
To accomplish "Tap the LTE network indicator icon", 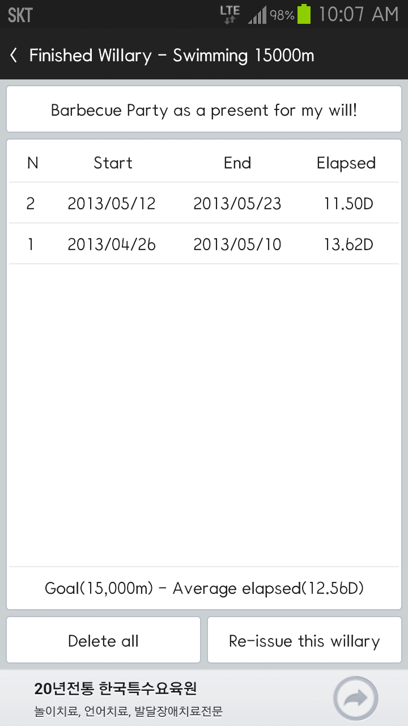I will pyautogui.click(x=229, y=14).
